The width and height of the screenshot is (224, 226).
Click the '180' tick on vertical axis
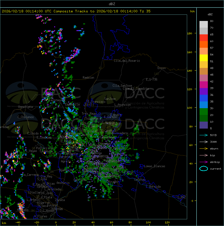(190, 34)
